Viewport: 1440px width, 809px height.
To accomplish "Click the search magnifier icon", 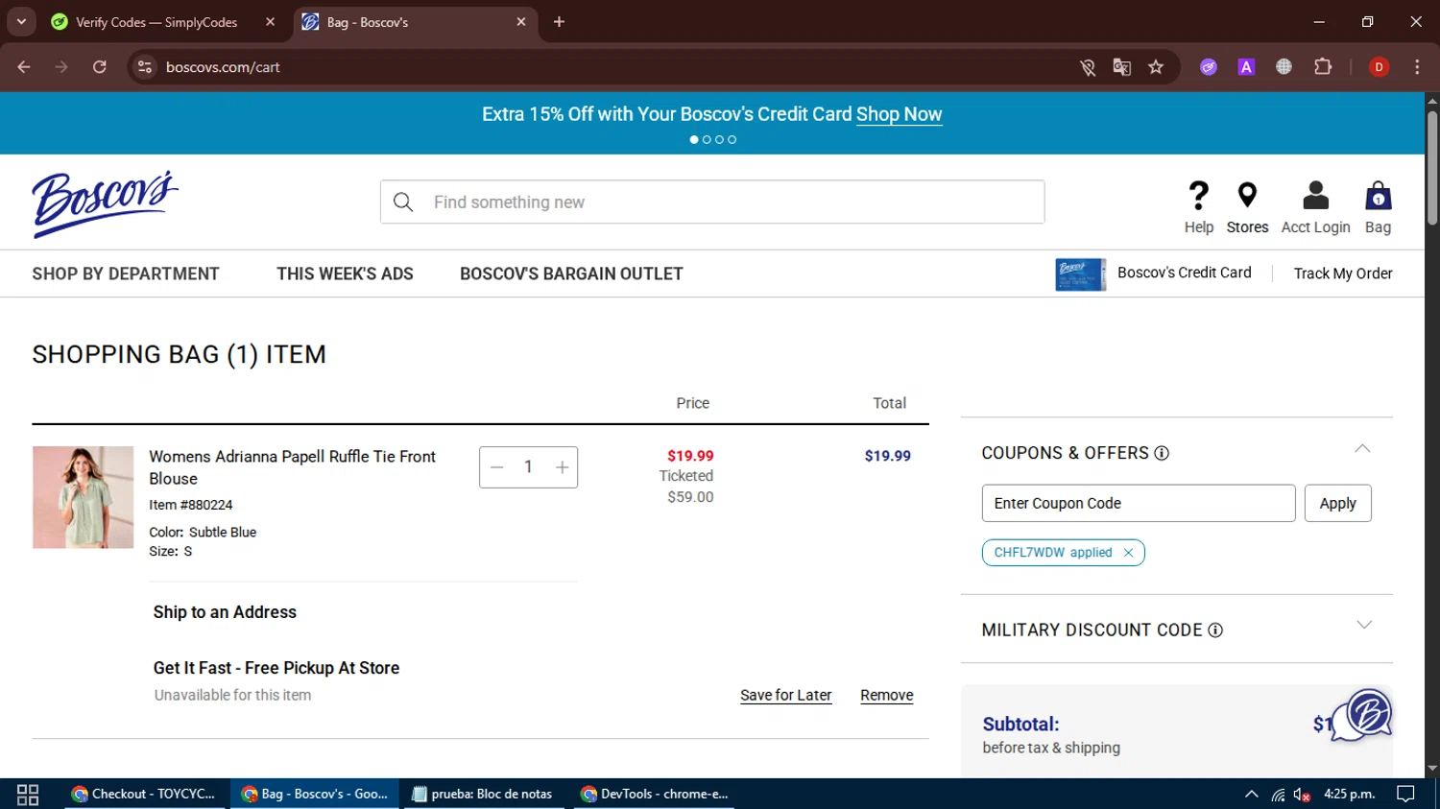I will 403,202.
